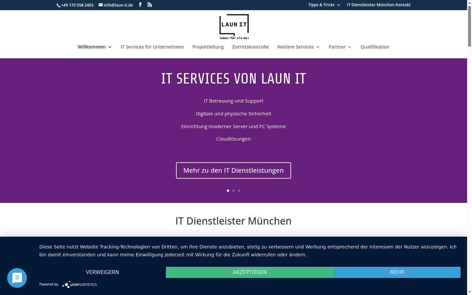Expand the Weitere Services submenu arrow
The height and width of the screenshot is (295, 472).
click(x=318, y=47)
